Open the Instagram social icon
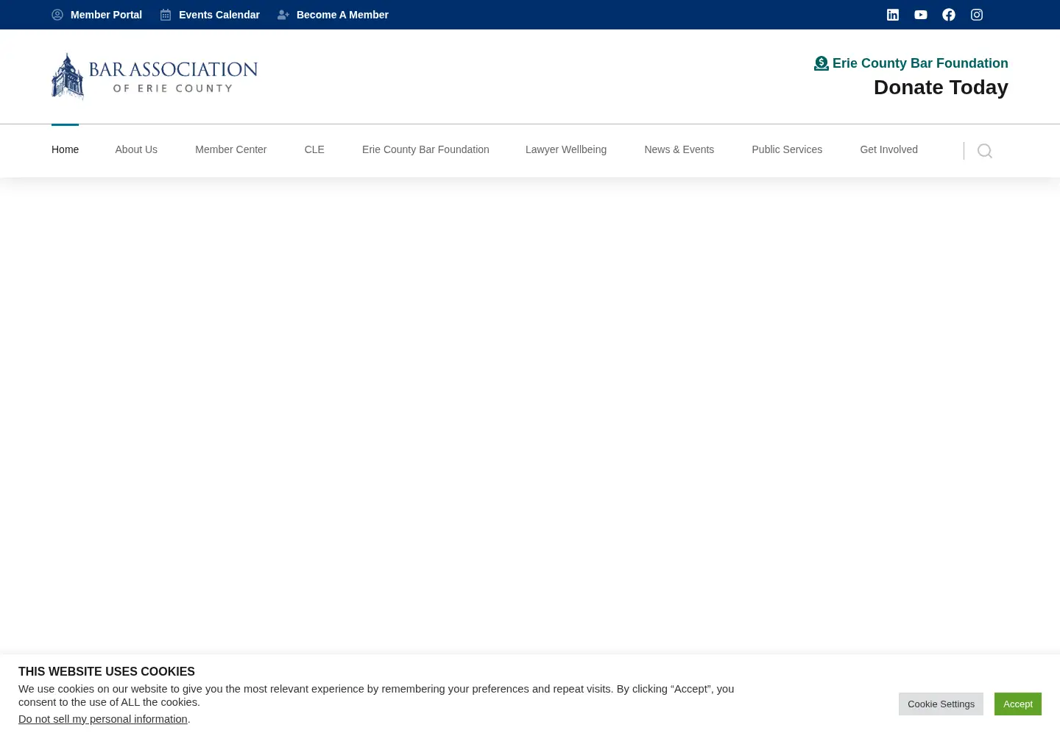Image resolution: width=1060 pixels, height=736 pixels. 977,15
